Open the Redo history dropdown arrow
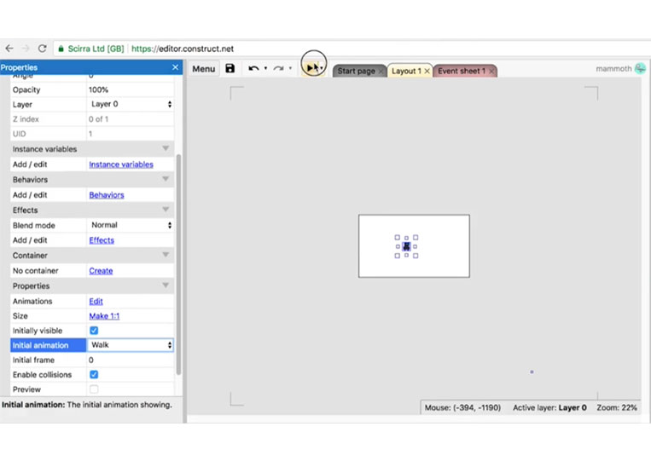The image size is (651, 461). 290,68
